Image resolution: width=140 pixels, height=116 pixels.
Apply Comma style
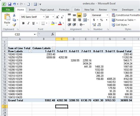click(107, 20)
